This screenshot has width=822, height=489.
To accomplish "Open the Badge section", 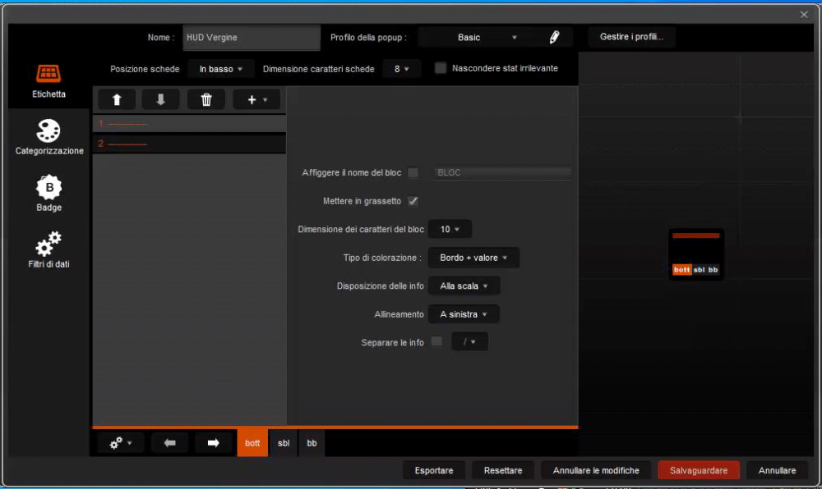I will (48, 194).
